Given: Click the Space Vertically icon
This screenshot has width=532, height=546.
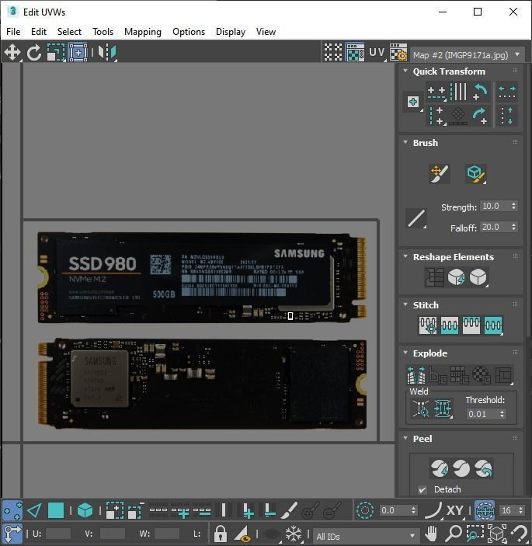Looking at the screenshot, I should point(507,116).
